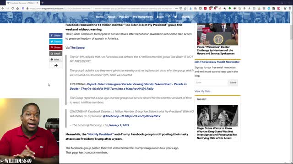
Task: Open "Not My President" group link
Action: click(x=100, y=134)
